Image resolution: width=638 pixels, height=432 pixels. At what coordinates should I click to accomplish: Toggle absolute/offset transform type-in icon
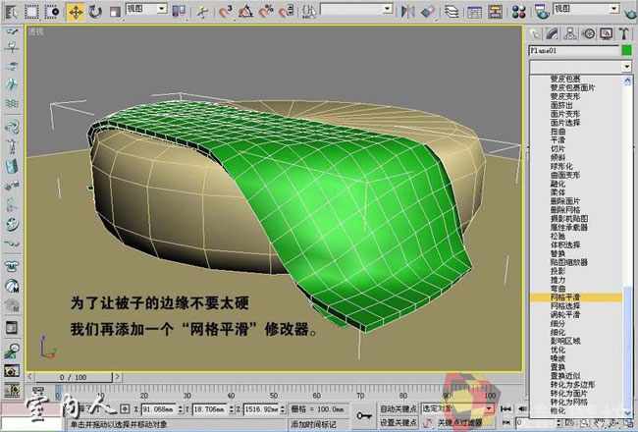pos(125,408)
